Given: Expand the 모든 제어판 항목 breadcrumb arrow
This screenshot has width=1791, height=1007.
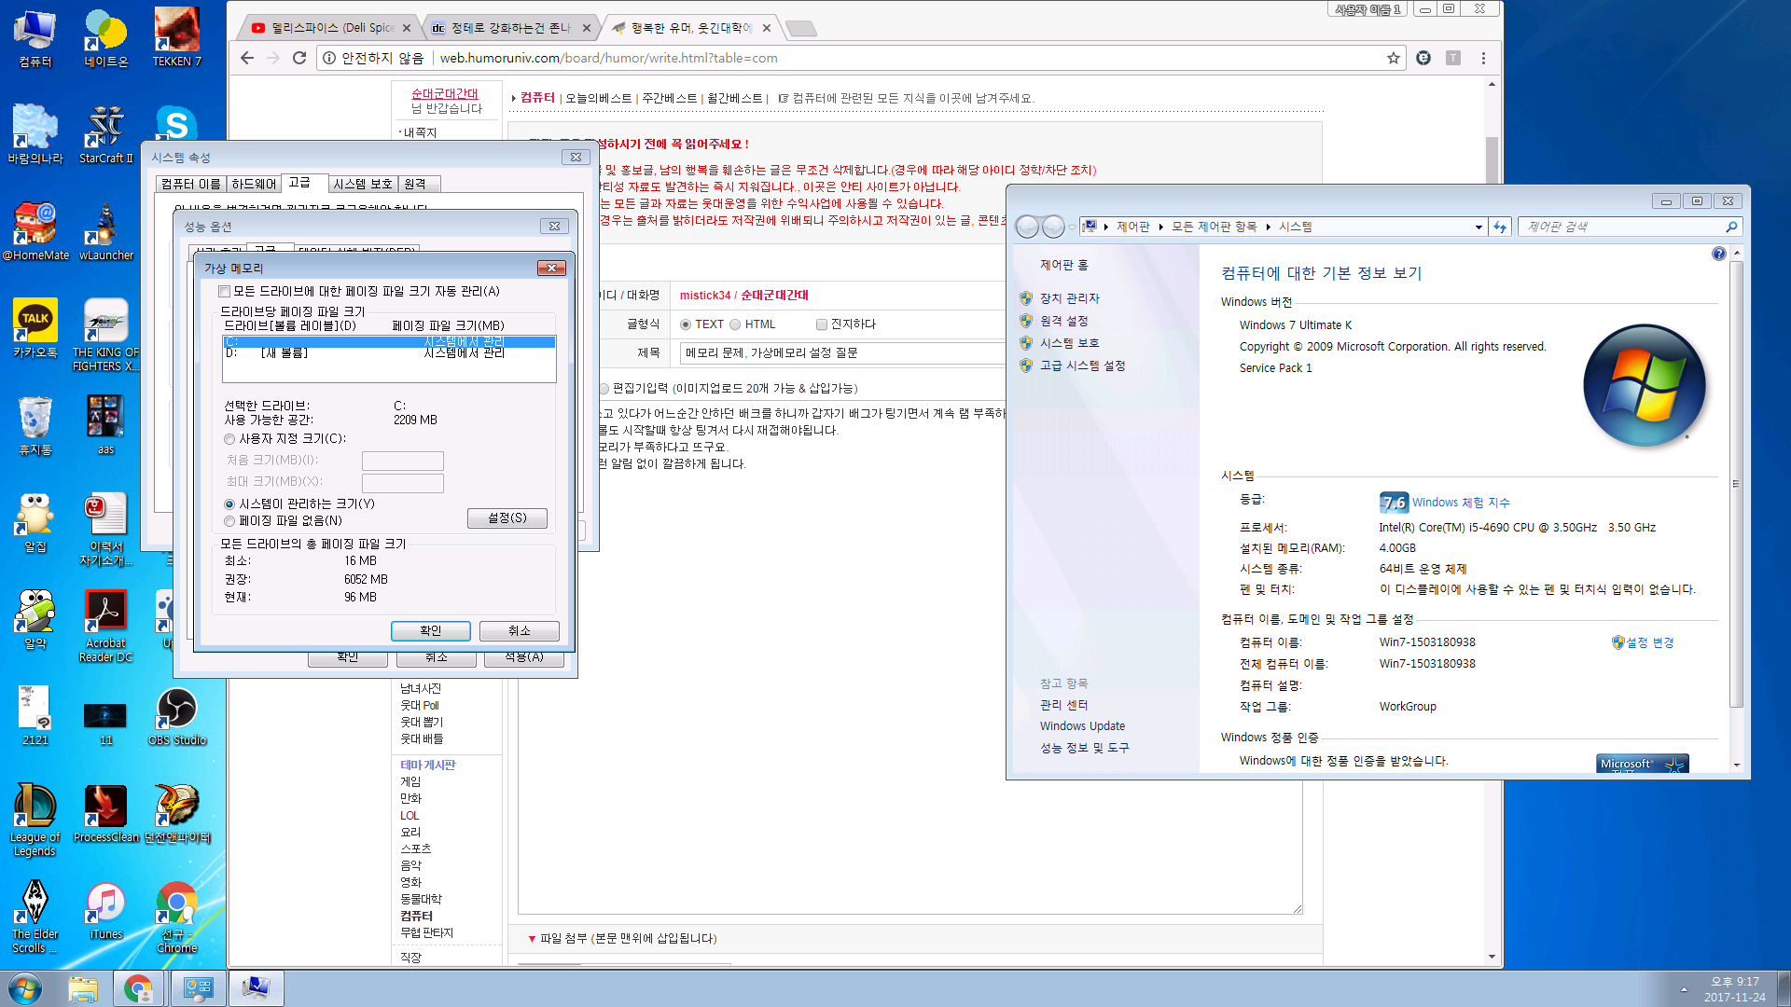Looking at the screenshot, I should pos(1269,228).
